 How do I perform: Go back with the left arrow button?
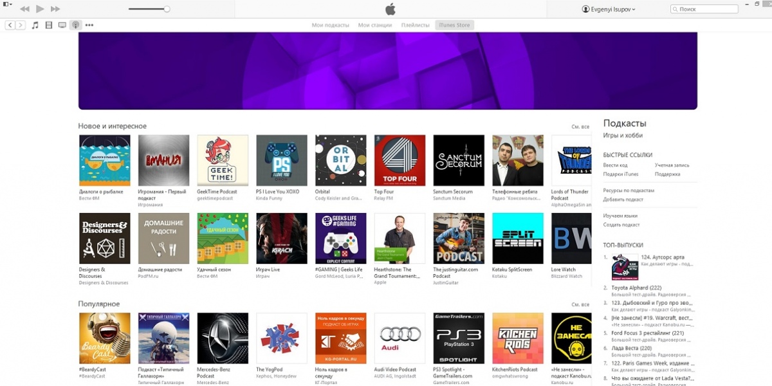pyautogui.click(x=10, y=25)
